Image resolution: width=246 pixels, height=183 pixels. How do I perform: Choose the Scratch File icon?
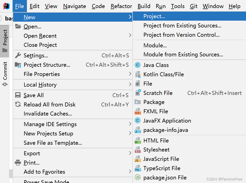[x=138, y=93]
